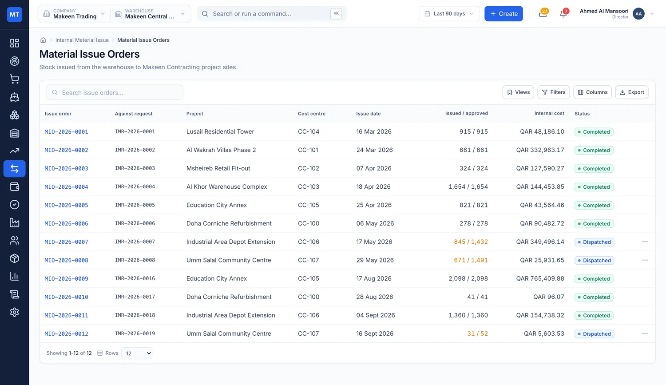This screenshot has width=666, height=385.
Task: Open issue order MIO-2026-0002
Action: 66,150
